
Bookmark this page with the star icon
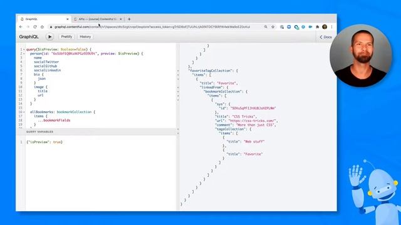coord(273,27)
